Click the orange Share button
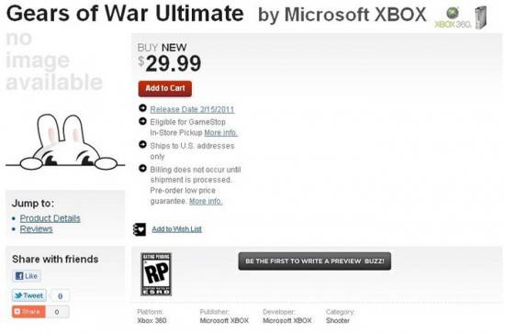Image resolution: width=505 pixels, height=333 pixels. click(x=28, y=312)
